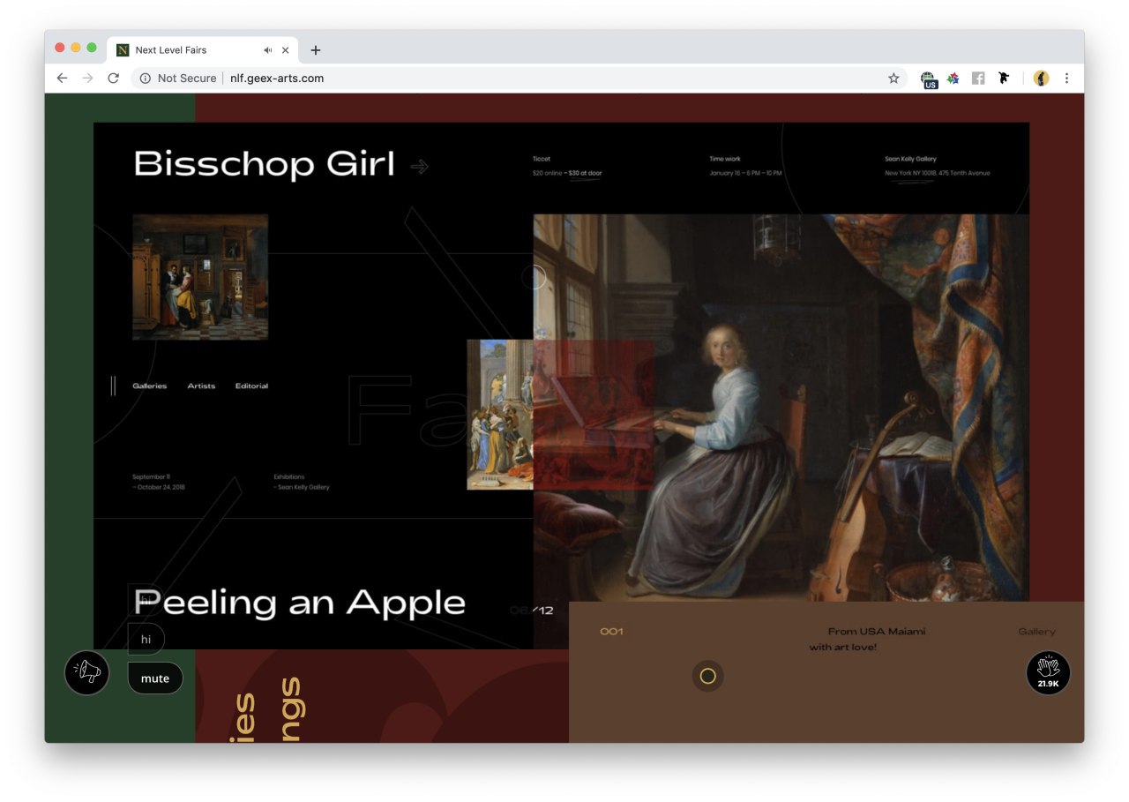Click the grey Facebook extension icon
1129x802 pixels.
pos(978,79)
